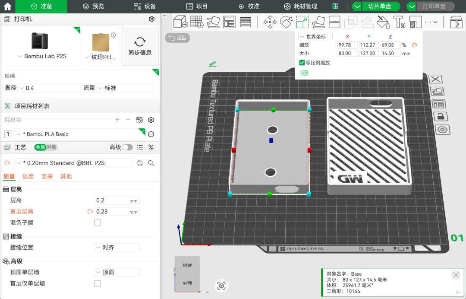Click first layer height input field

[x=117, y=212]
